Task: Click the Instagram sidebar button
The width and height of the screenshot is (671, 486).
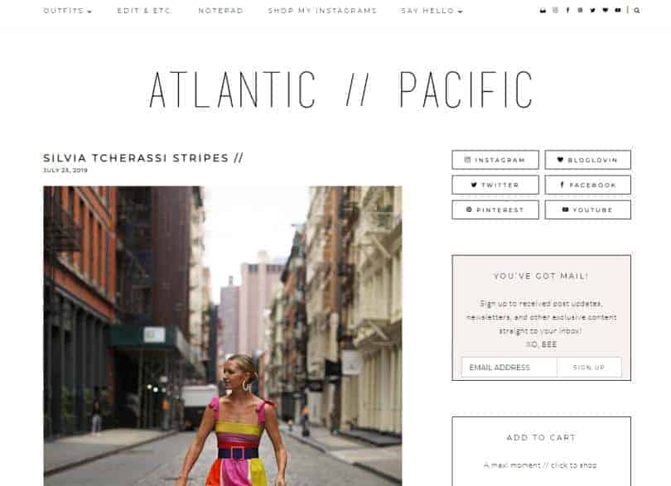Action: [x=495, y=160]
